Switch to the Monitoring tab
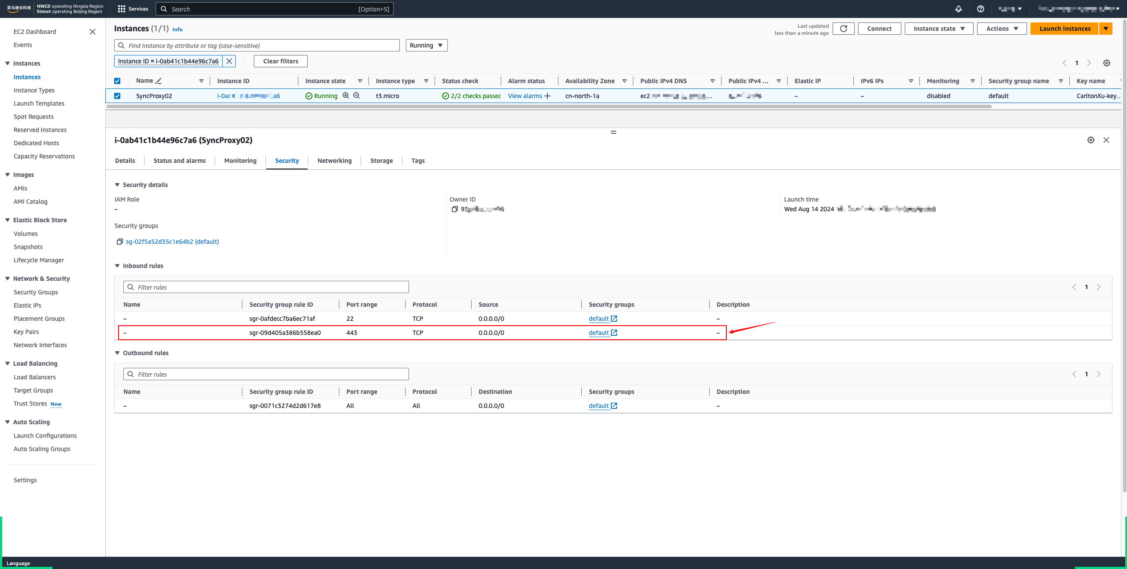 240,161
